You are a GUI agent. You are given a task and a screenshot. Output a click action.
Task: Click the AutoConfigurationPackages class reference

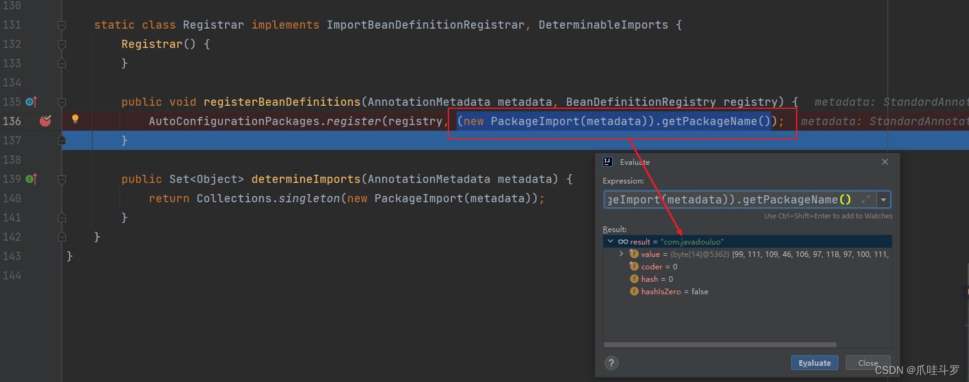234,121
